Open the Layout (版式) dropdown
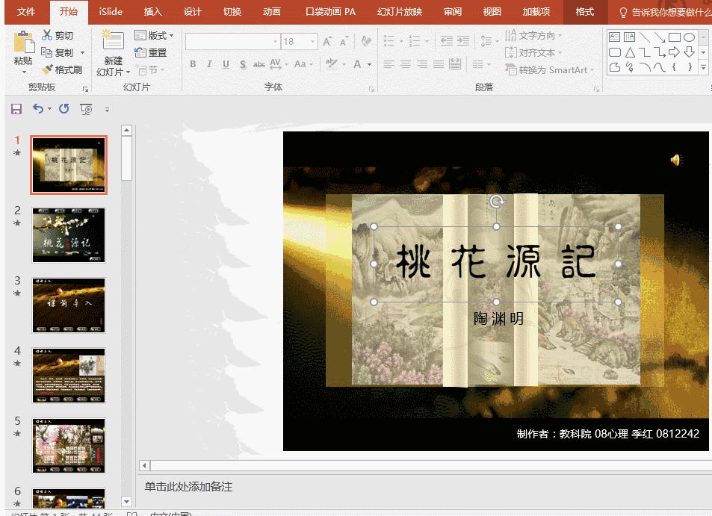 tap(155, 35)
